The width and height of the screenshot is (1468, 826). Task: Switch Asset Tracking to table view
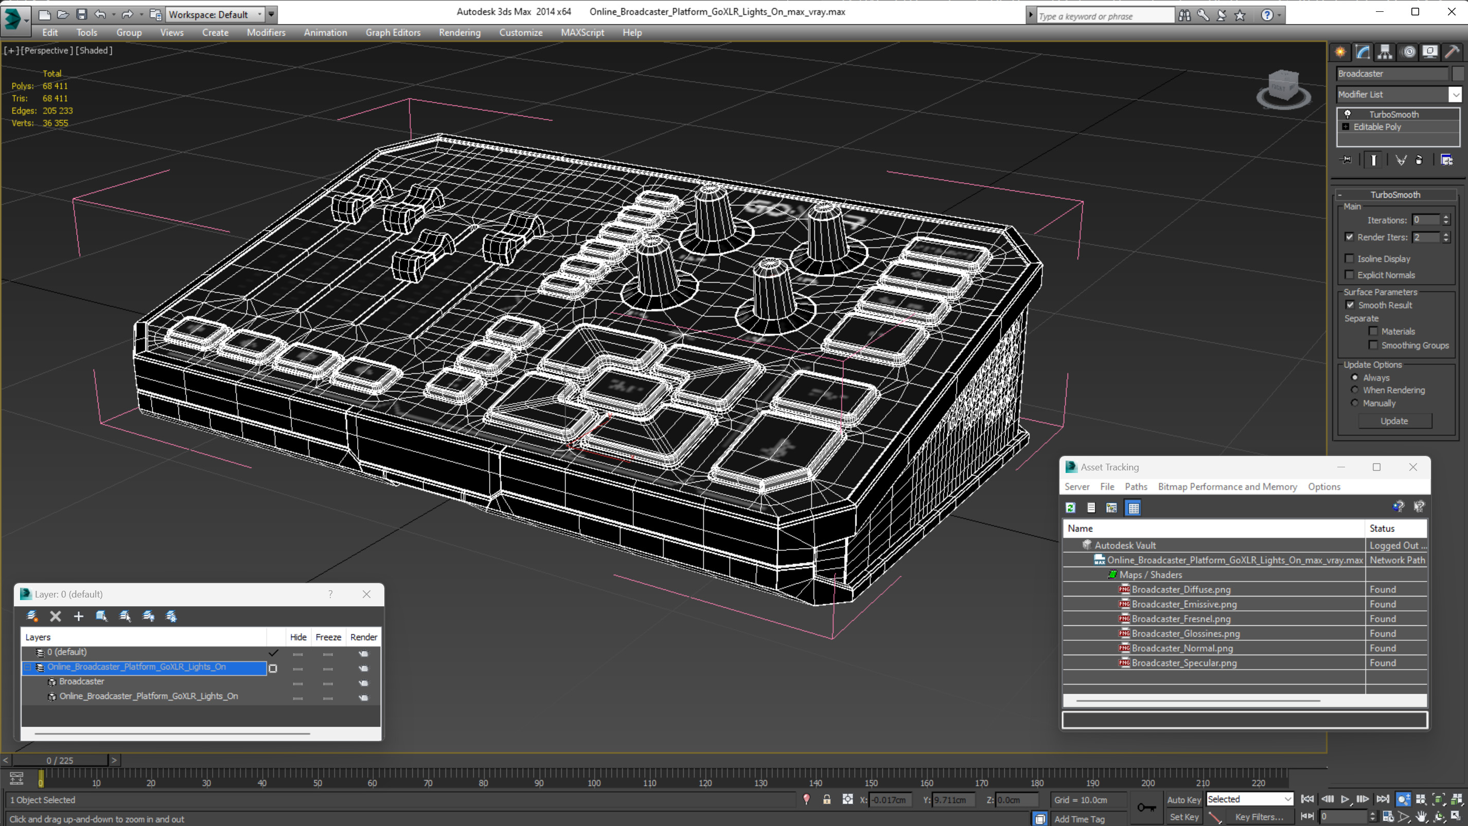(1133, 507)
